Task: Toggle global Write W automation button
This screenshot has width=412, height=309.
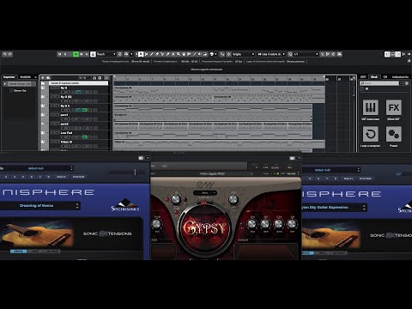Action: coord(82,54)
